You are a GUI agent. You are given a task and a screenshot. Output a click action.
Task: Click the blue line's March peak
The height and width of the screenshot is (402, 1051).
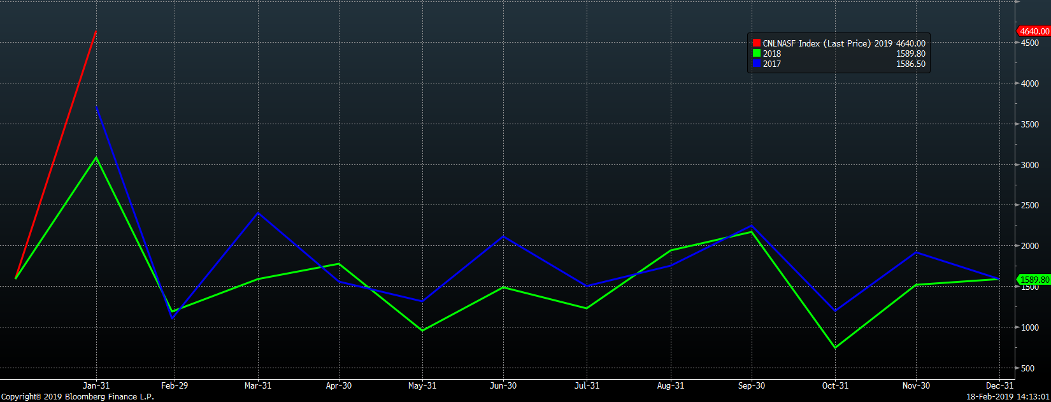click(x=258, y=213)
